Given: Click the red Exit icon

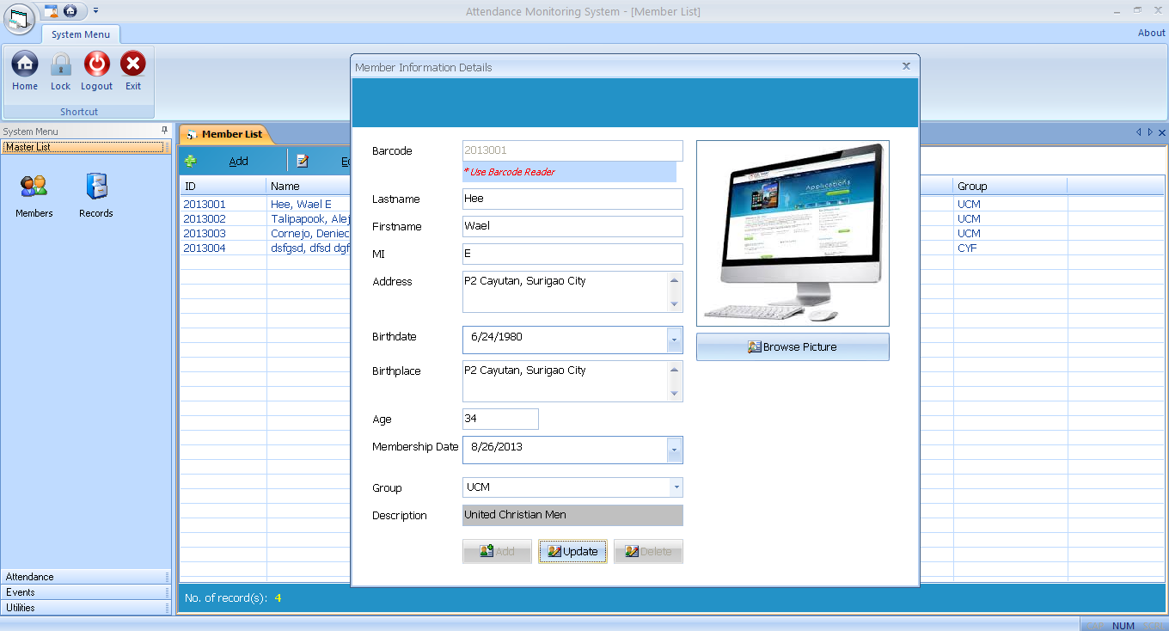Looking at the screenshot, I should point(132,64).
